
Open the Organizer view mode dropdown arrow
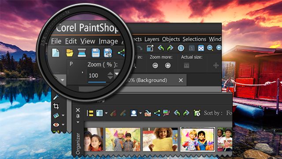(x=106, y=113)
